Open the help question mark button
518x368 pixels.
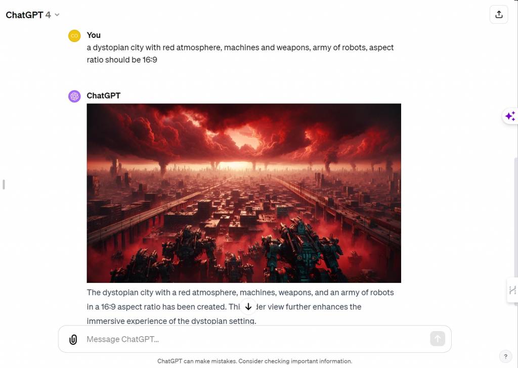pyautogui.click(x=505, y=356)
